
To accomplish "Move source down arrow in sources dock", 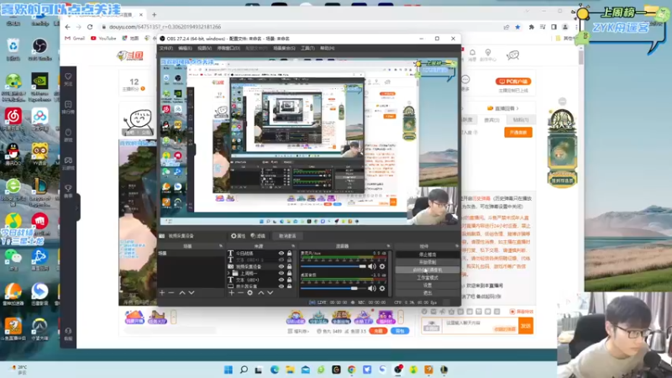I will pos(270,292).
